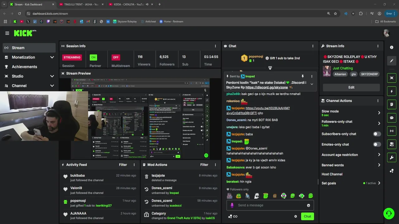This screenshot has width=399, height=224.
Task: Open the emoji picker in message box
Action: tap(309, 205)
